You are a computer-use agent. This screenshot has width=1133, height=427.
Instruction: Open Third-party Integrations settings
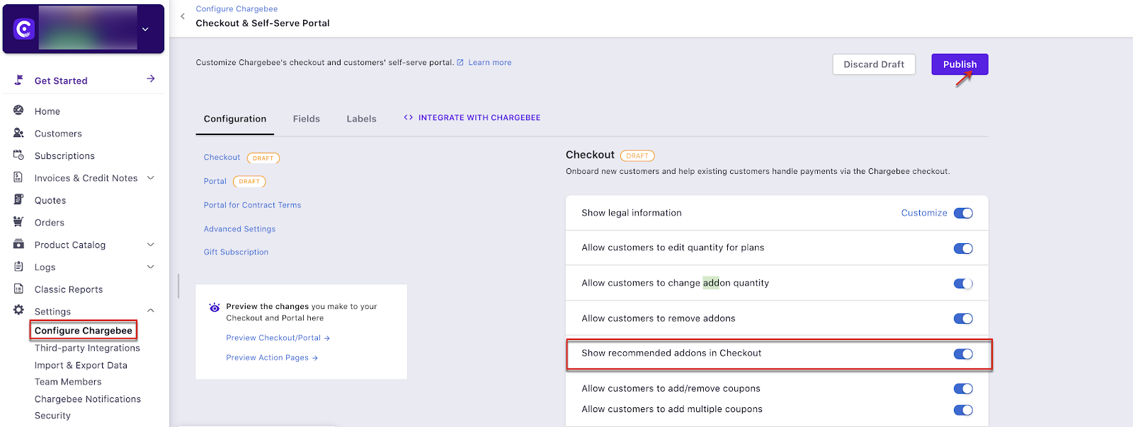point(87,348)
